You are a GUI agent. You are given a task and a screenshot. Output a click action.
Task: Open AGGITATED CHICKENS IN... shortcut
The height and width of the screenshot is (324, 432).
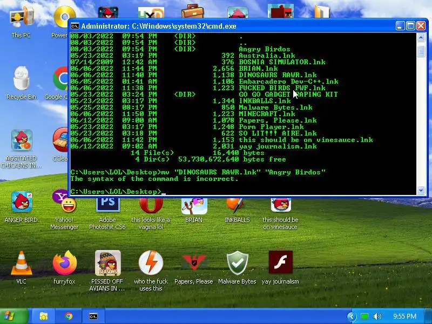(x=21, y=149)
